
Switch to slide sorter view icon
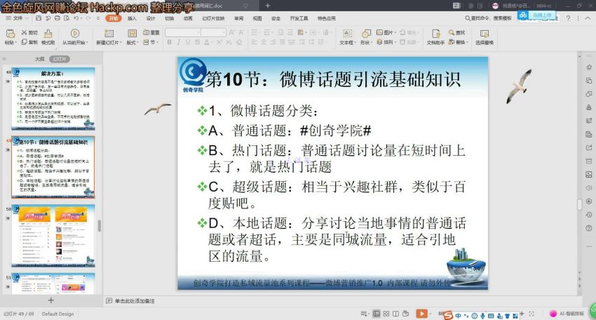(x=386, y=314)
